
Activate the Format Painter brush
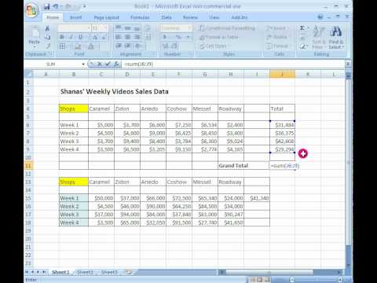point(47,46)
